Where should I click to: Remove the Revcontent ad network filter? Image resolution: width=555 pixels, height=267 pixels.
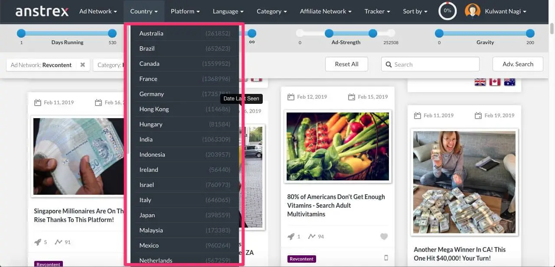pos(82,64)
